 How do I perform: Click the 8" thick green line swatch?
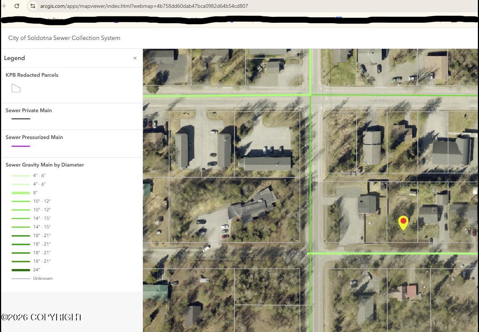[x=21, y=193]
